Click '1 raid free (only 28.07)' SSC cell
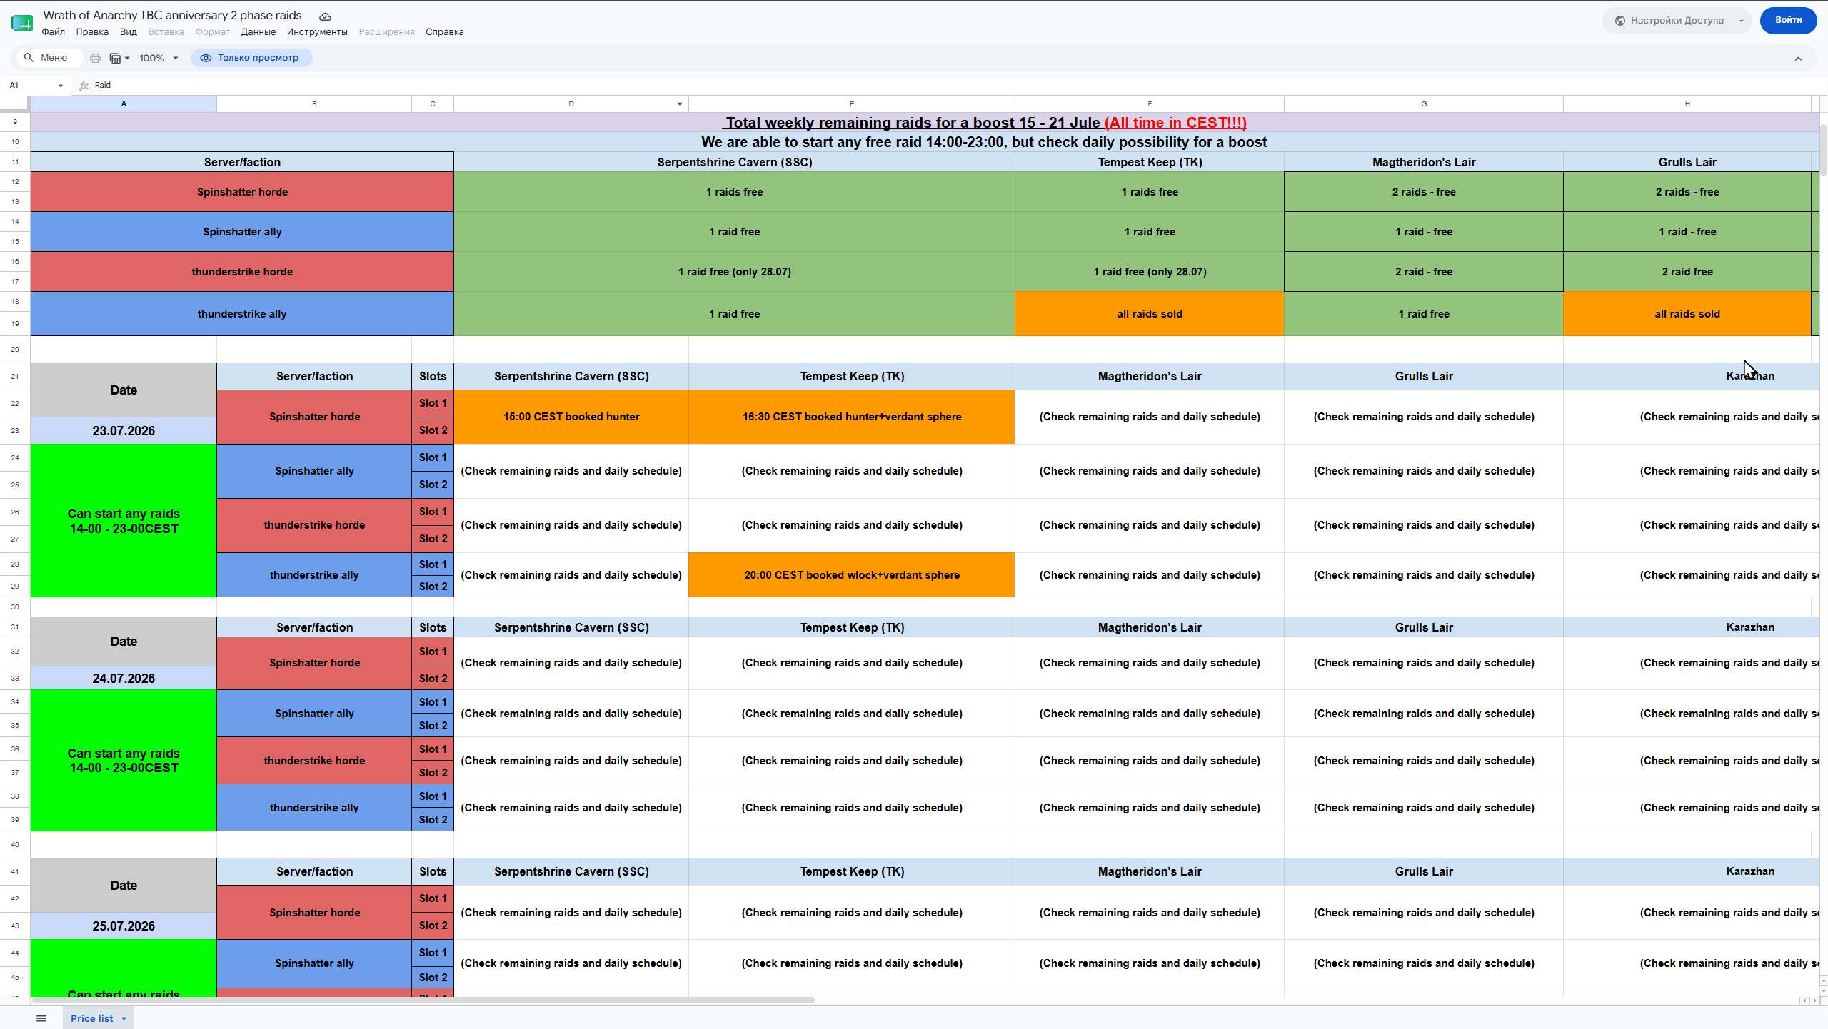1828x1029 pixels. pos(734,272)
